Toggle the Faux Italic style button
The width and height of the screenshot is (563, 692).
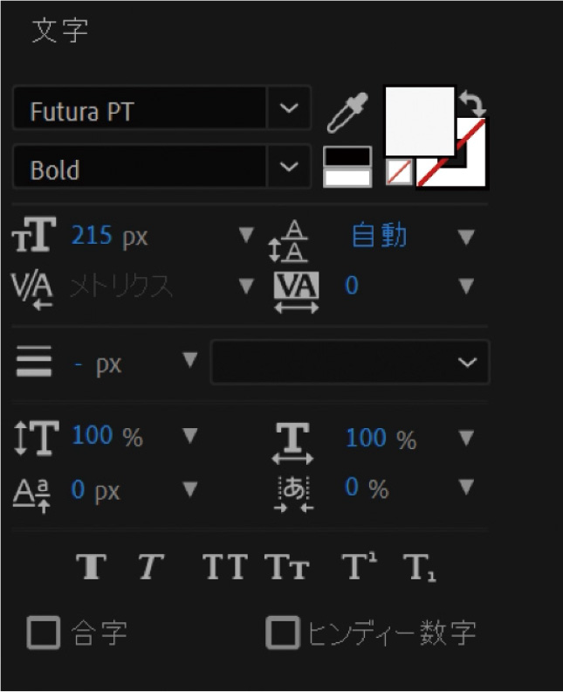(x=150, y=567)
